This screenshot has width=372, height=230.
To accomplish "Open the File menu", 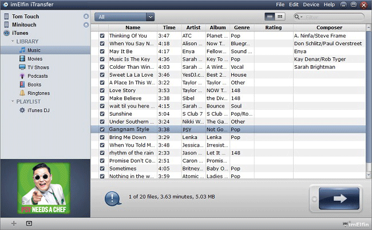I will (x=280, y=5).
